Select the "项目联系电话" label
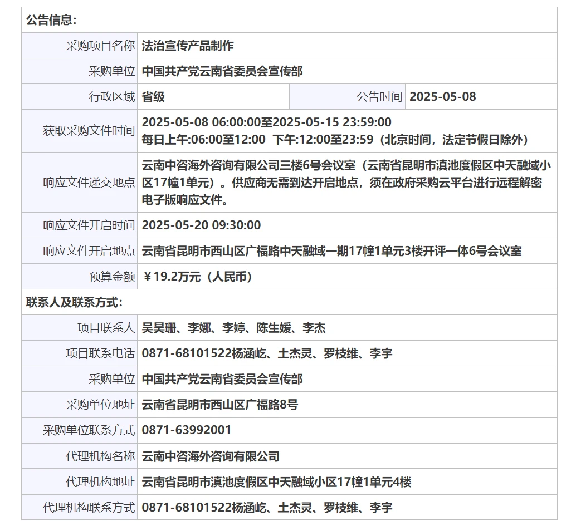Screen dimensions: 576x526 click(100, 353)
